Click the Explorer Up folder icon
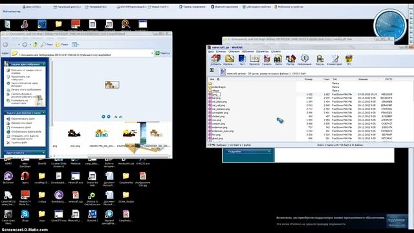The height and width of the screenshot is (233, 414). point(36,45)
